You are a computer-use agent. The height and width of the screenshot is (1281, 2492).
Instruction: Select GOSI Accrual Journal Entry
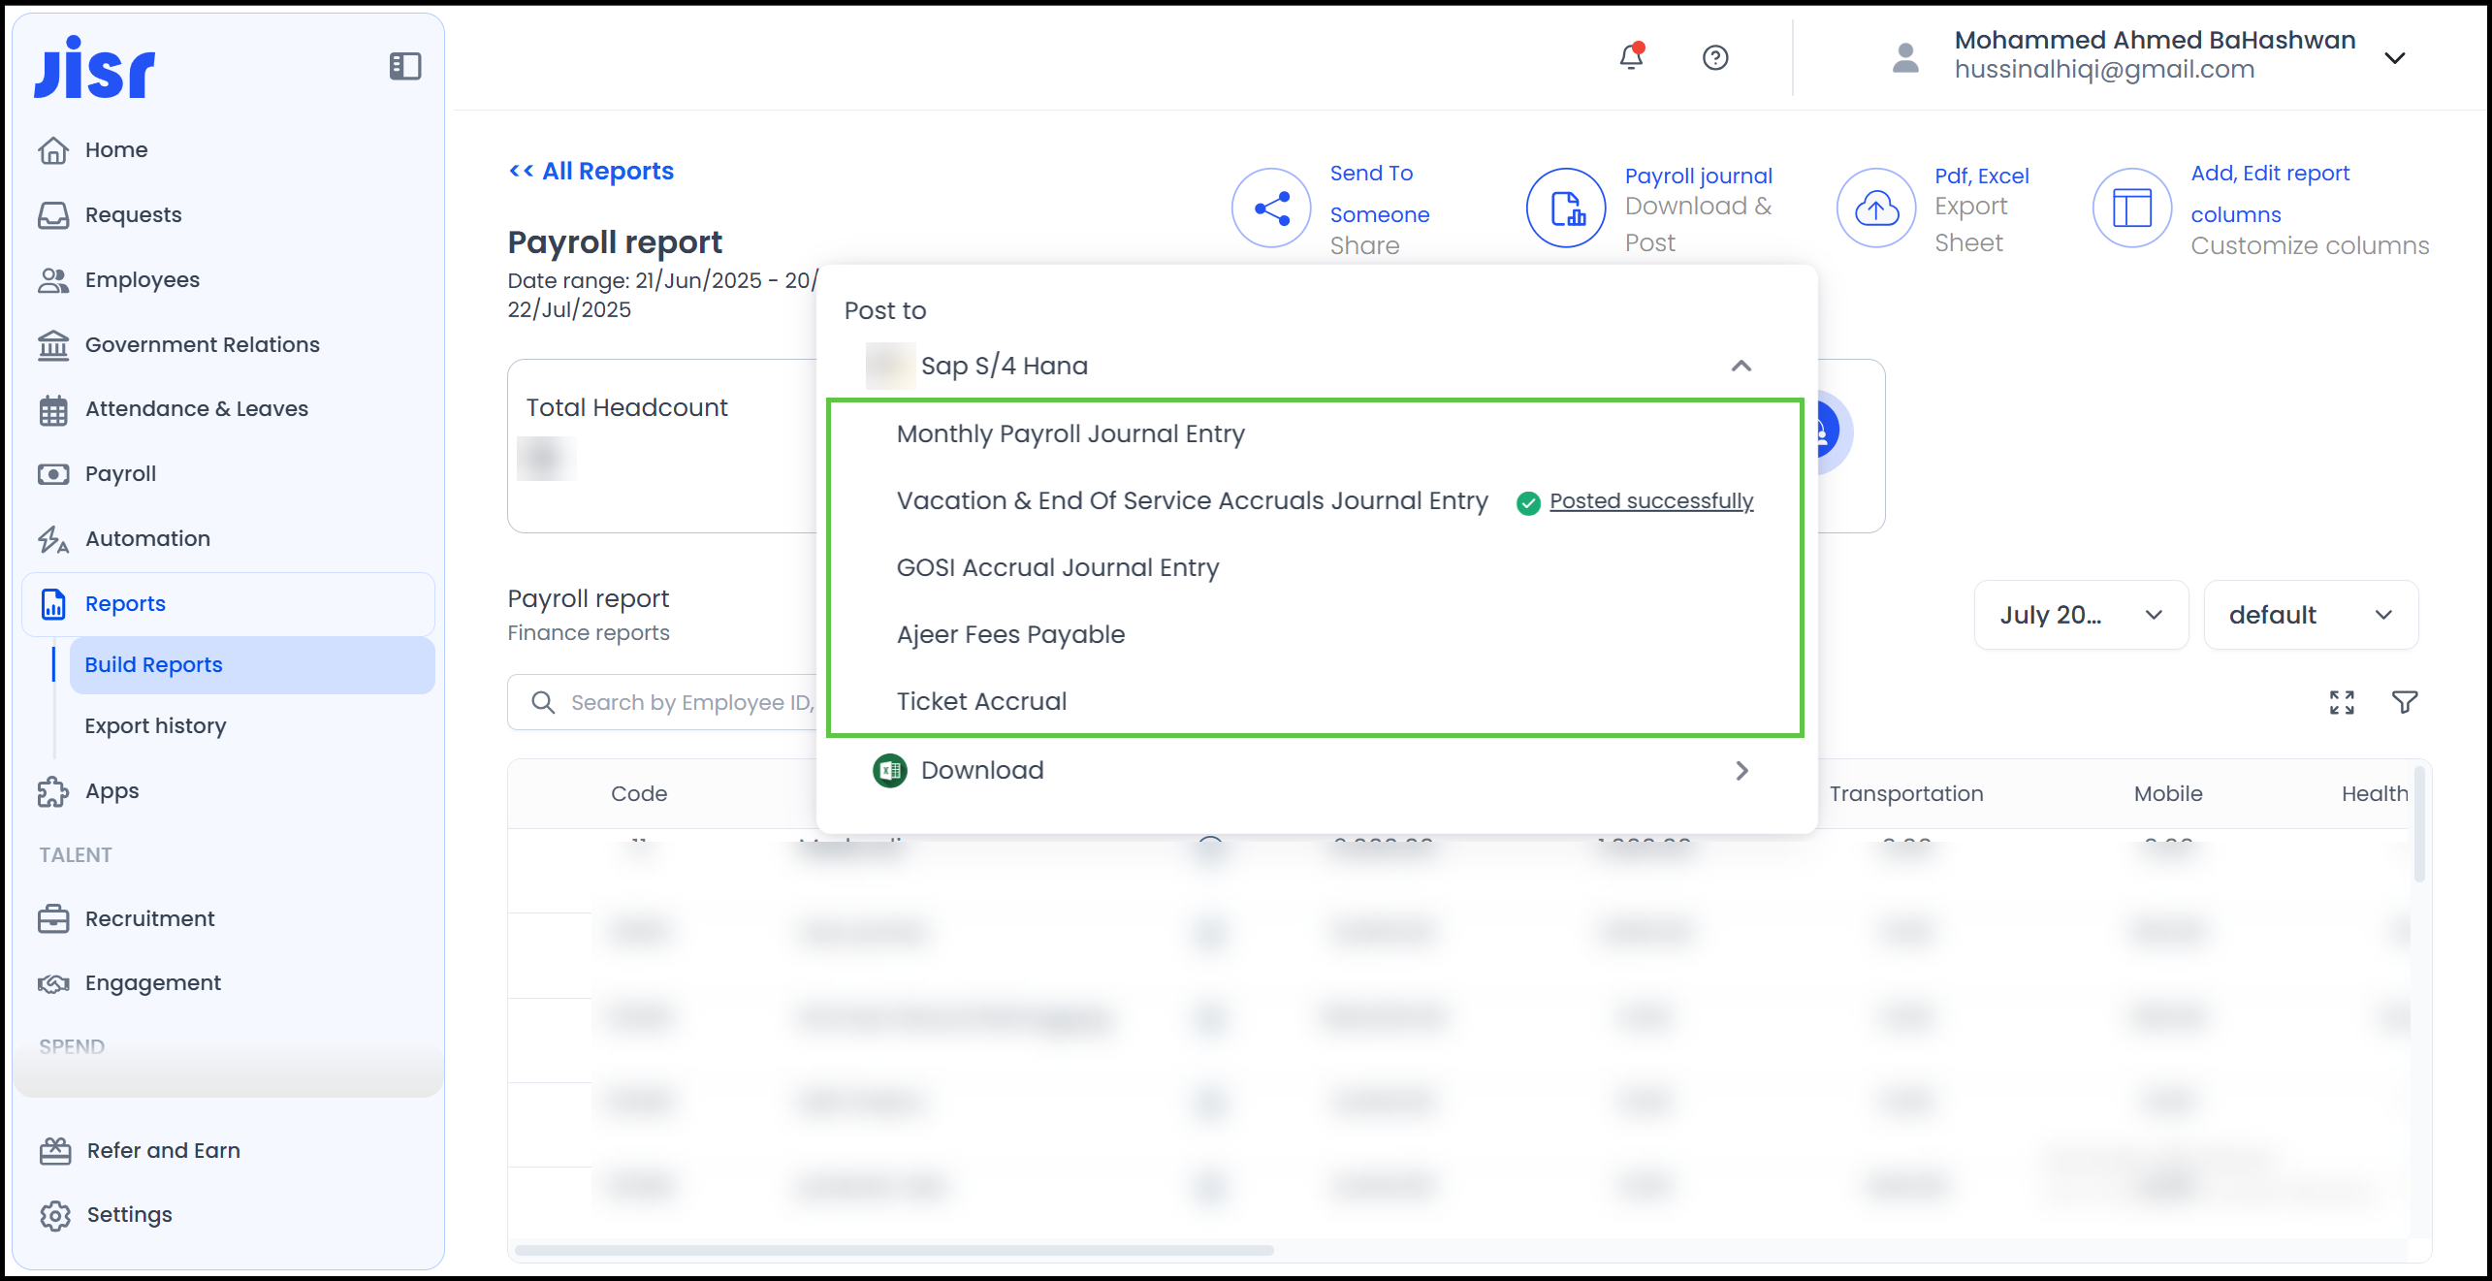pyautogui.click(x=1057, y=567)
